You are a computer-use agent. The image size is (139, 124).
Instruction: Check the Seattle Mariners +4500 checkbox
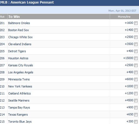tap(136, 100)
